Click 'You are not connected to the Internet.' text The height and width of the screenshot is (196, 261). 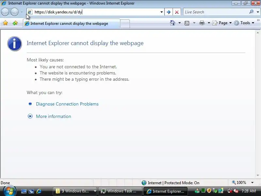point(78,67)
